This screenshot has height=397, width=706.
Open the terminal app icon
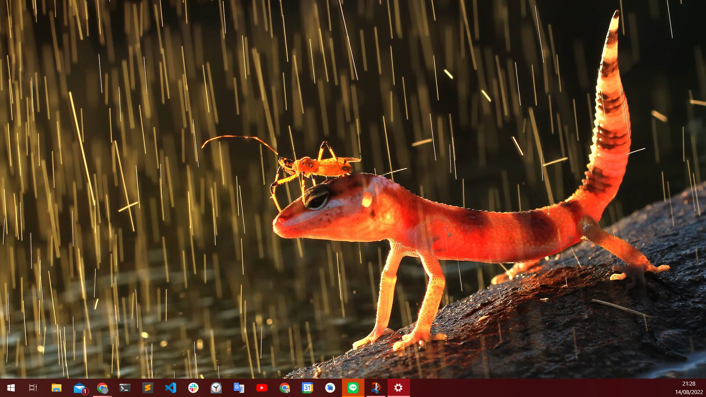point(125,388)
